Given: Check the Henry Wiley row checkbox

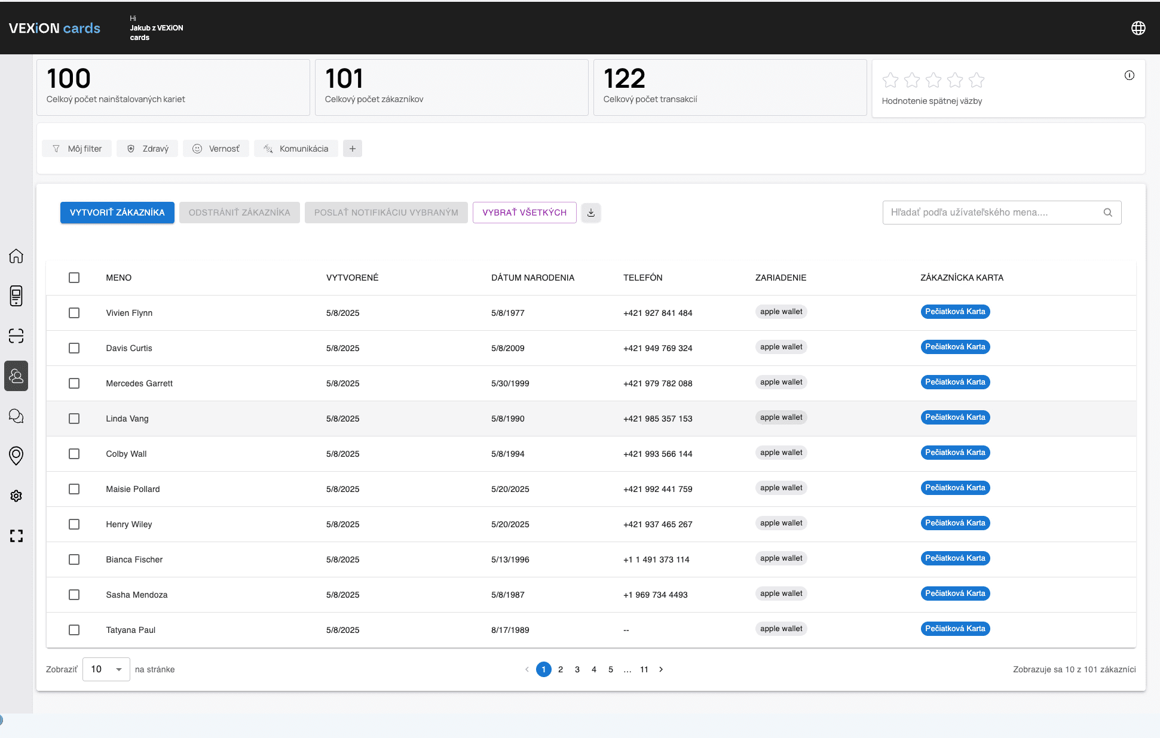Looking at the screenshot, I should click(74, 524).
